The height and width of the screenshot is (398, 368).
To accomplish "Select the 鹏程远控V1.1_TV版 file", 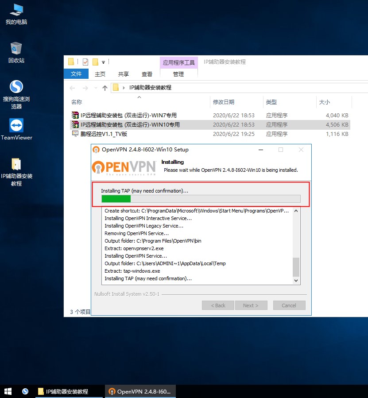I will coord(210,134).
